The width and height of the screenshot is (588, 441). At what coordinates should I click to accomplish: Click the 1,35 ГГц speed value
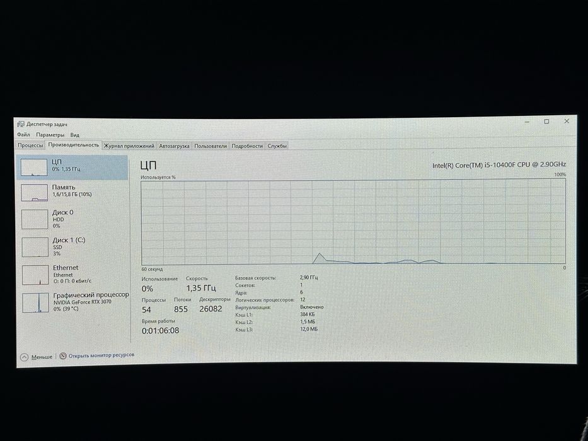coord(201,288)
